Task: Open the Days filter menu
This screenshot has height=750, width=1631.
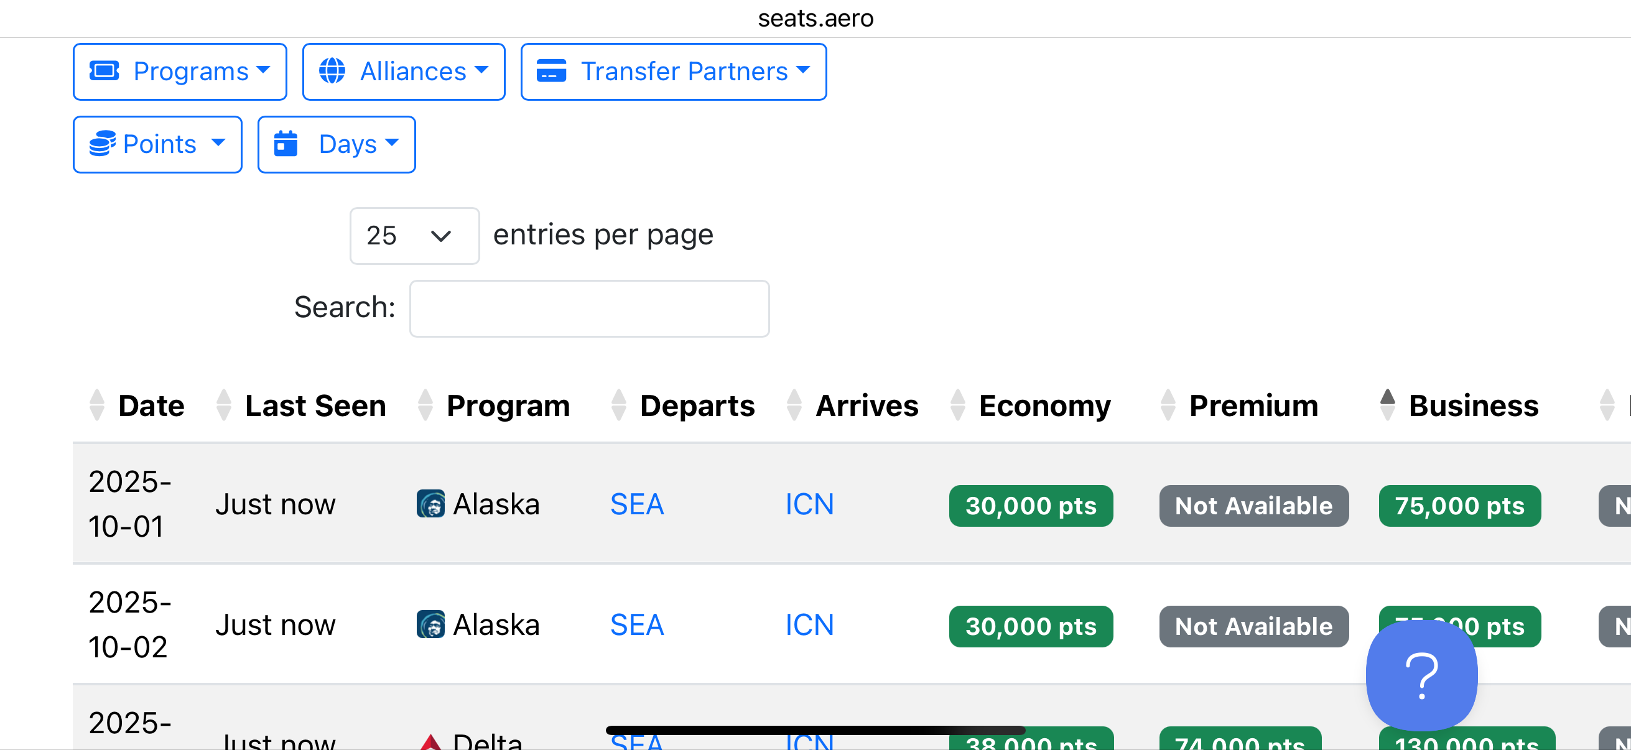Action: coord(336,144)
